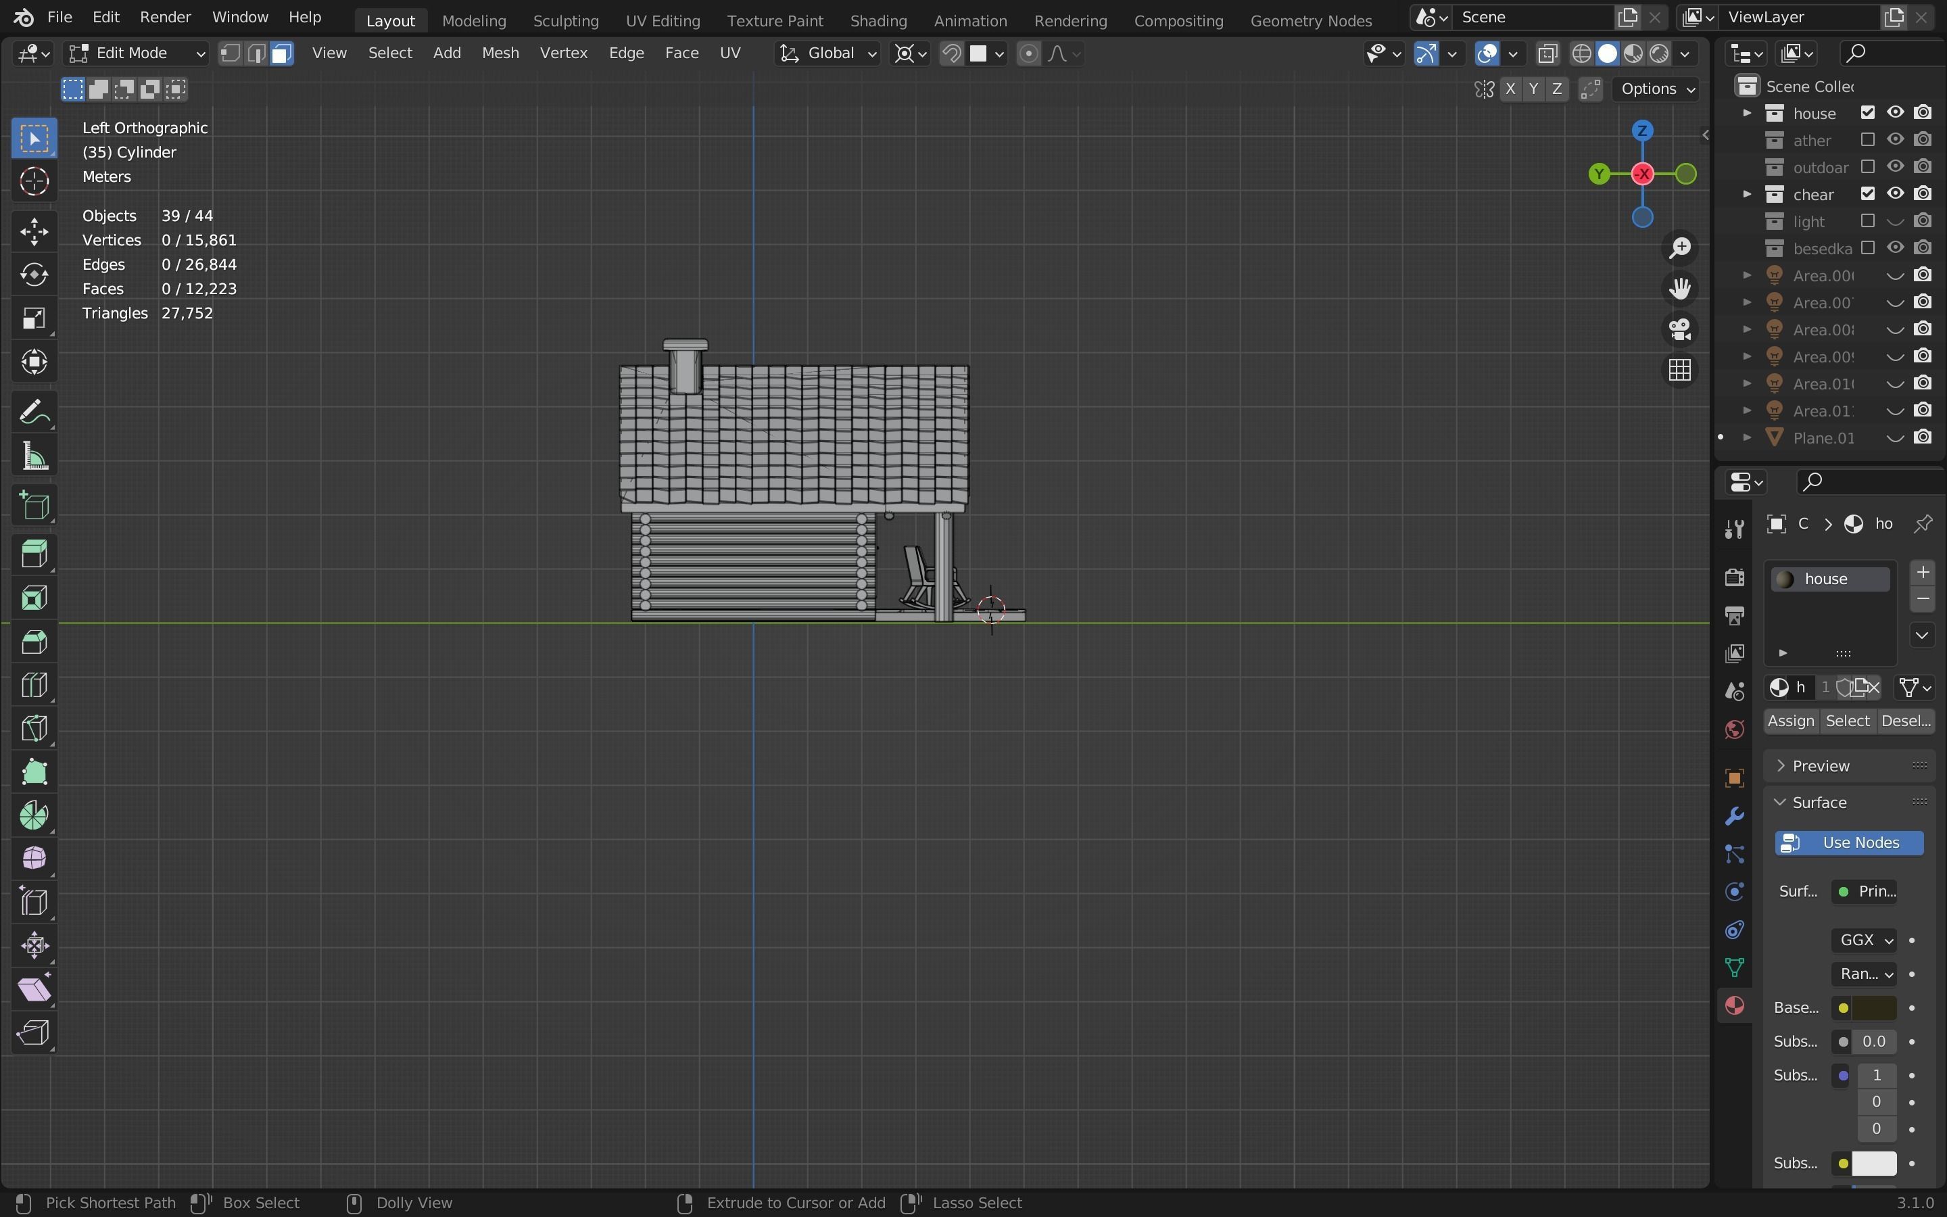Click the Assign material button

1791,721
